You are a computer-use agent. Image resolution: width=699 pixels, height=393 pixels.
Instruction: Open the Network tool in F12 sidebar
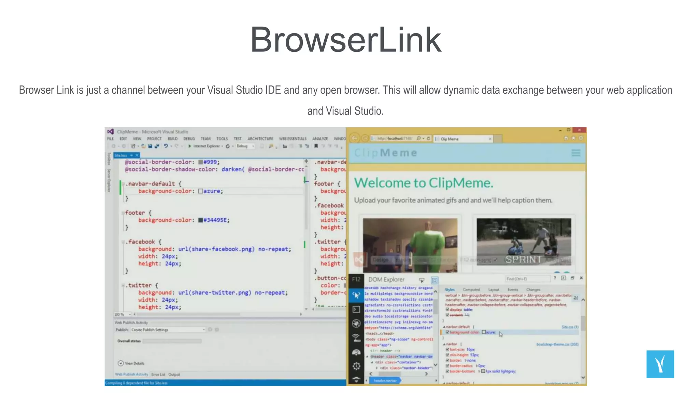pos(356,338)
